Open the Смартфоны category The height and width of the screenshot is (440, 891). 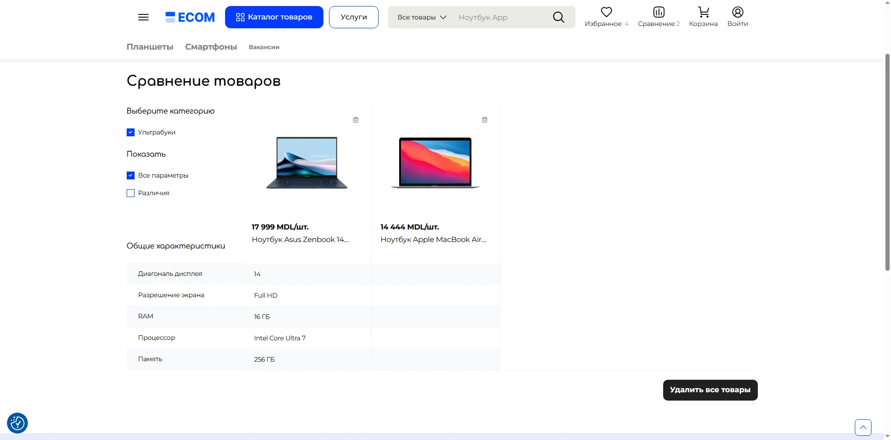211,47
